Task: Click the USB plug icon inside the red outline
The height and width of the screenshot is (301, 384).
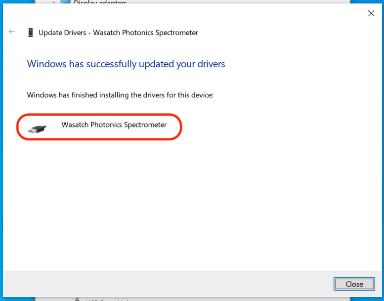Action: pos(38,129)
